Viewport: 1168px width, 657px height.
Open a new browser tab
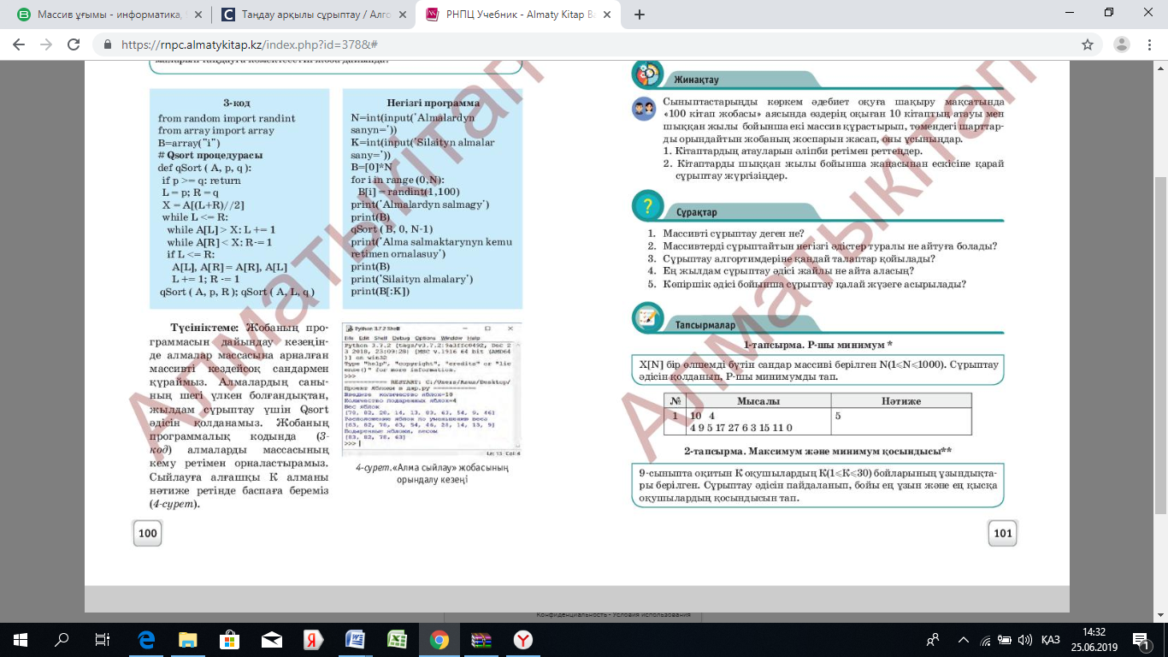coord(640,15)
